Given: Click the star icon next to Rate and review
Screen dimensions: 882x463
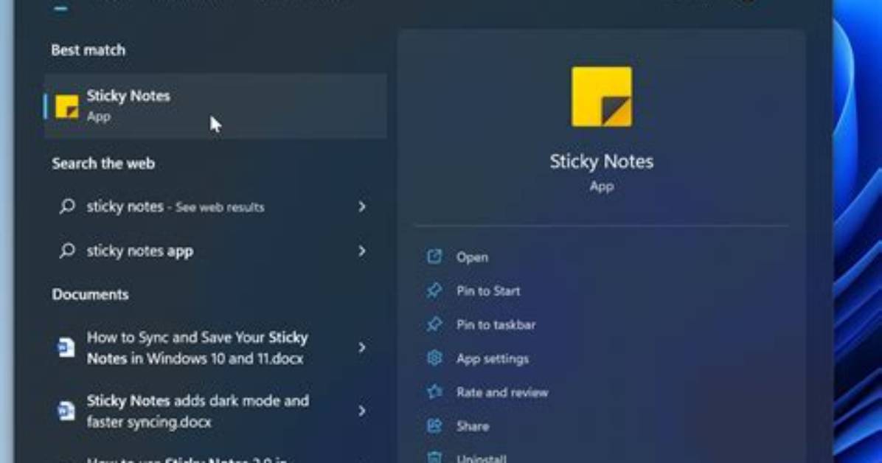Looking at the screenshot, I should (434, 391).
